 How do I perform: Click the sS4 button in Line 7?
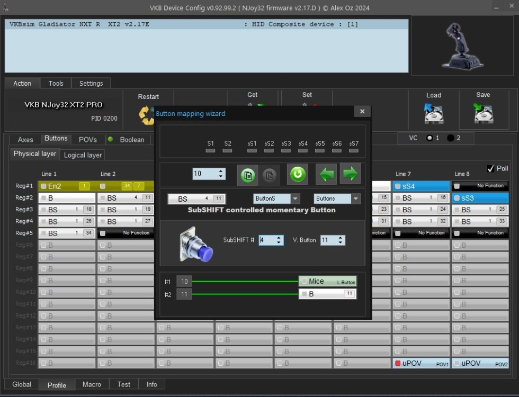point(421,186)
